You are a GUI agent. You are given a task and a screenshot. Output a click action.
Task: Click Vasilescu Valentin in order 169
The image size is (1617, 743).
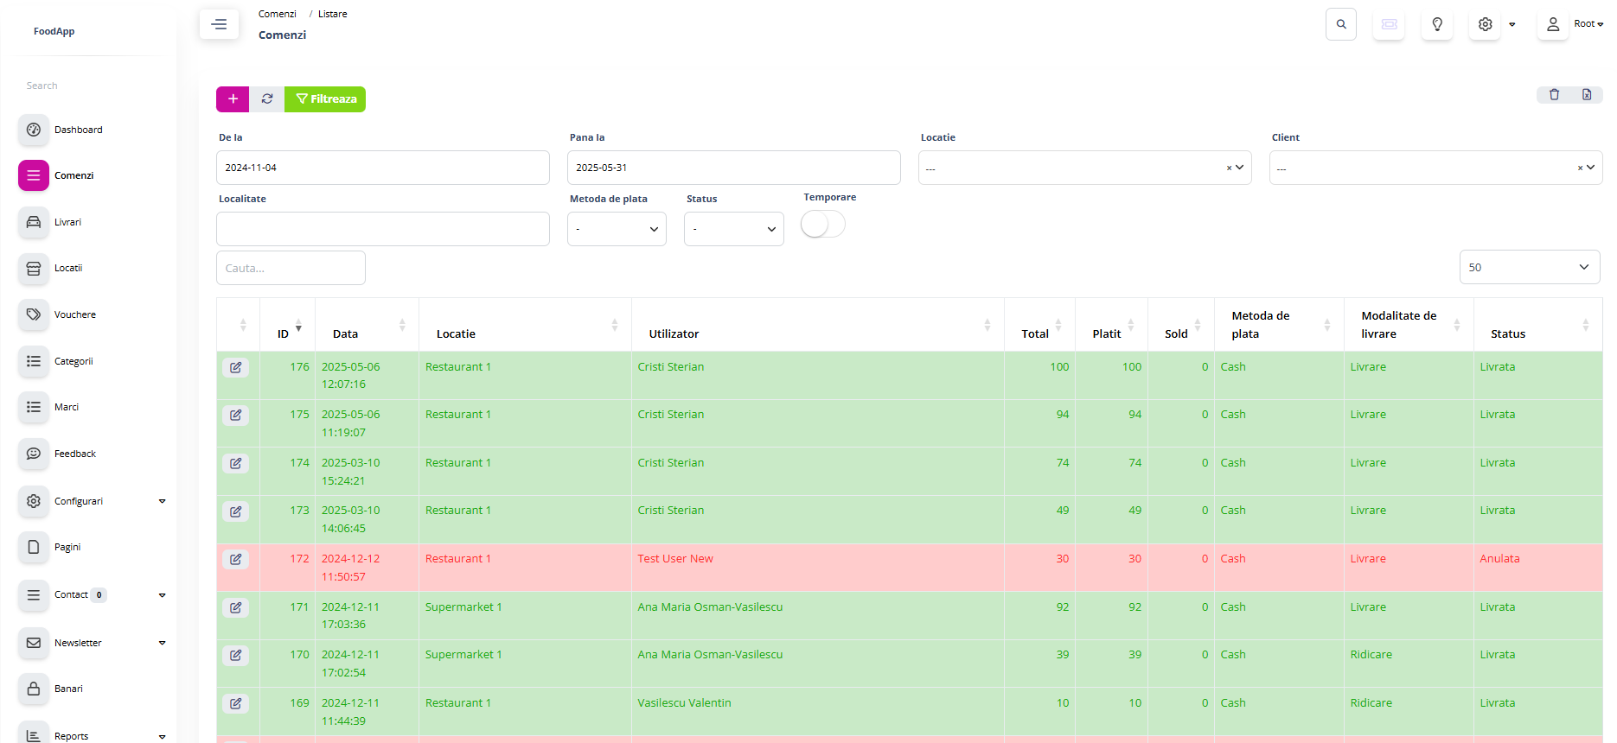(x=684, y=703)
